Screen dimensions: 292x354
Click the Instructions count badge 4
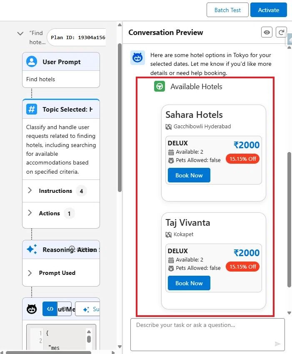[x=81, y=191]
